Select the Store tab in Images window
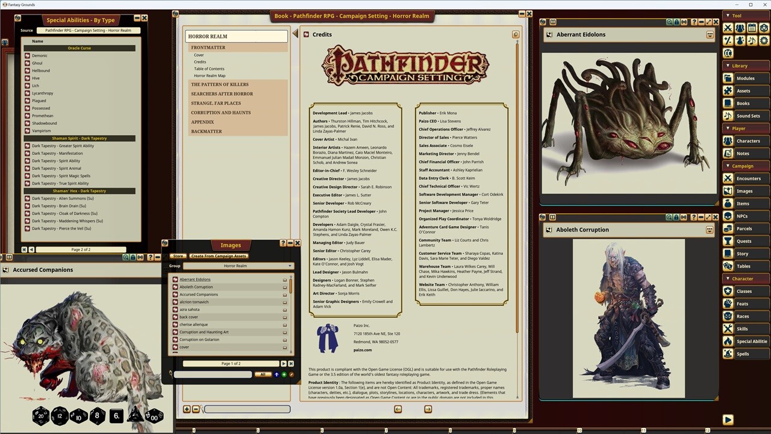Viewport: 771px width, 434px height. coord(178,256)
